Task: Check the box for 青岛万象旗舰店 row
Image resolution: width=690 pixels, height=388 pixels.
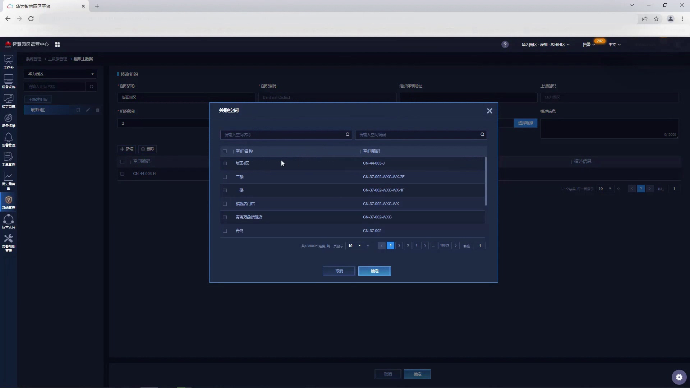Action: 225,217
